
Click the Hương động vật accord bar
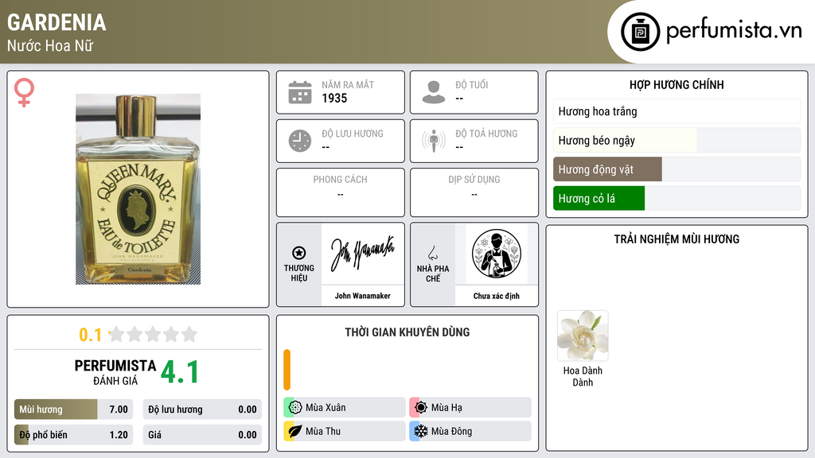(677, 169)
